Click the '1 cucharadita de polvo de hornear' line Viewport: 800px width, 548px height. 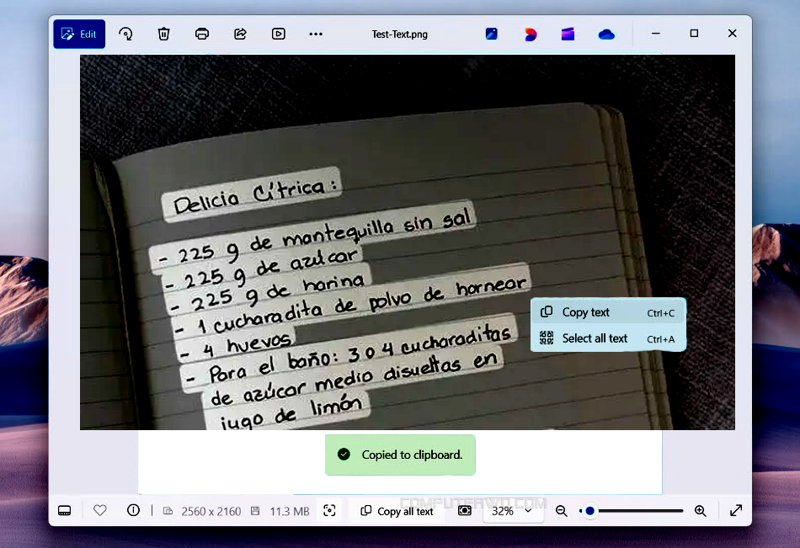tap(351, 301)
